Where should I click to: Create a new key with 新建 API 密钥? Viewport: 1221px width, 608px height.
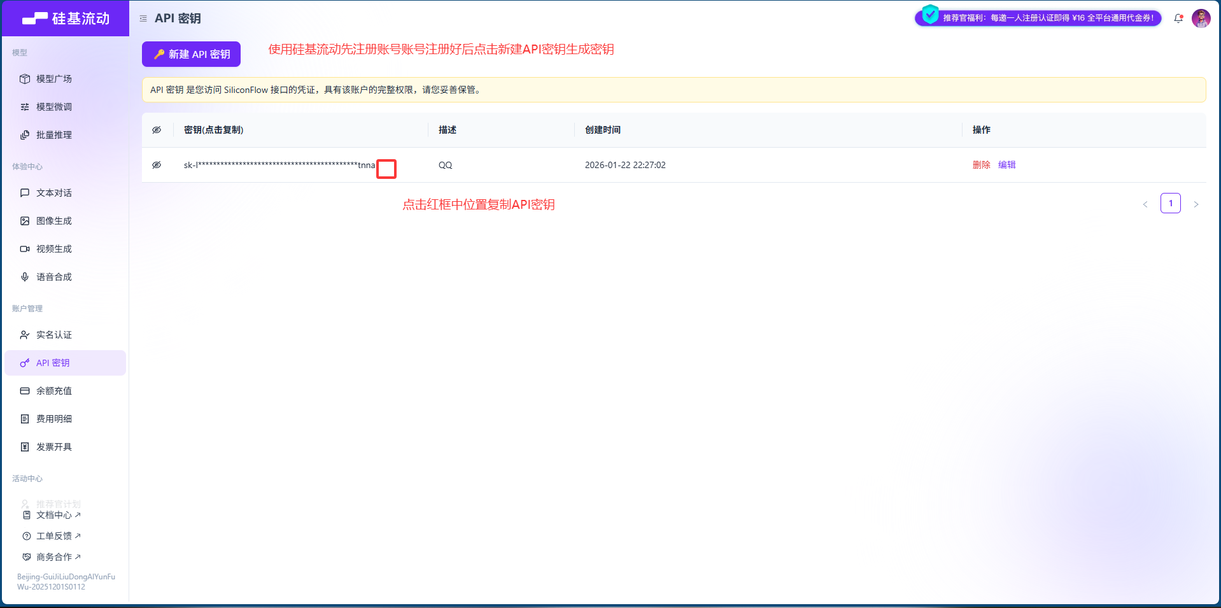pos(191,54)
